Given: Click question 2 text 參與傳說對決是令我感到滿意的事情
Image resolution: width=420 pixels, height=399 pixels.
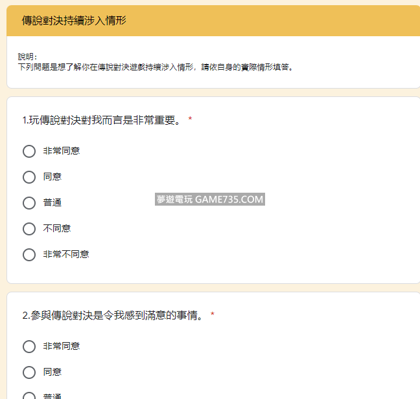Looking at the screenshot, I should [x=113, y=316].
